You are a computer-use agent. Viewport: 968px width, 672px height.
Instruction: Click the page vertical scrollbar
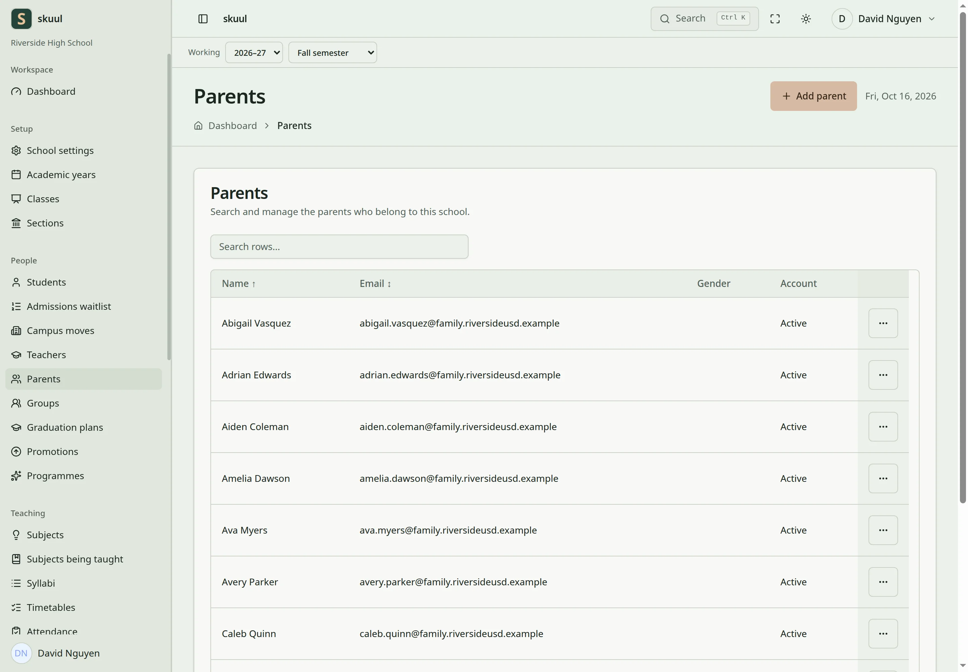pyautogui.click(x=963, y=258)
